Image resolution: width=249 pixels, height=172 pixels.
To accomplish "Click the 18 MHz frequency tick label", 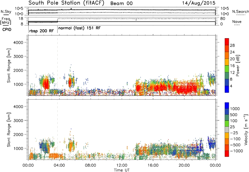I will click(x=21, y=19).
